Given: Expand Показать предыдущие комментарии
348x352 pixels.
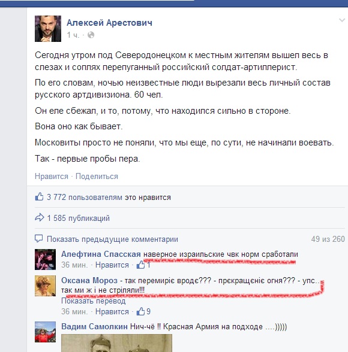Looking at the screenshot, I should [x=112, y=239].
